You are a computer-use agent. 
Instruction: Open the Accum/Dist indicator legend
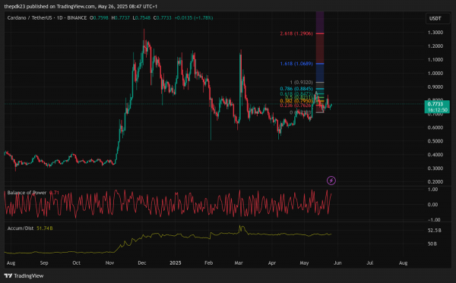(21, 228)
